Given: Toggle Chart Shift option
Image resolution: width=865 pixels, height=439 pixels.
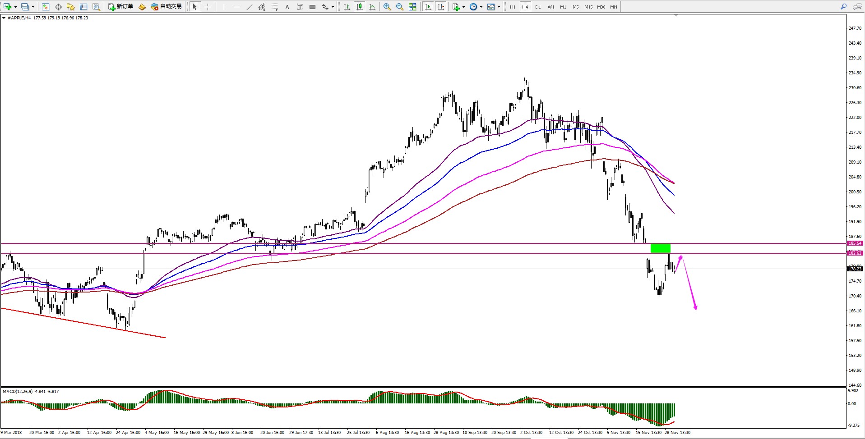Looking at the screenshot, I should (x=441, y=7).
